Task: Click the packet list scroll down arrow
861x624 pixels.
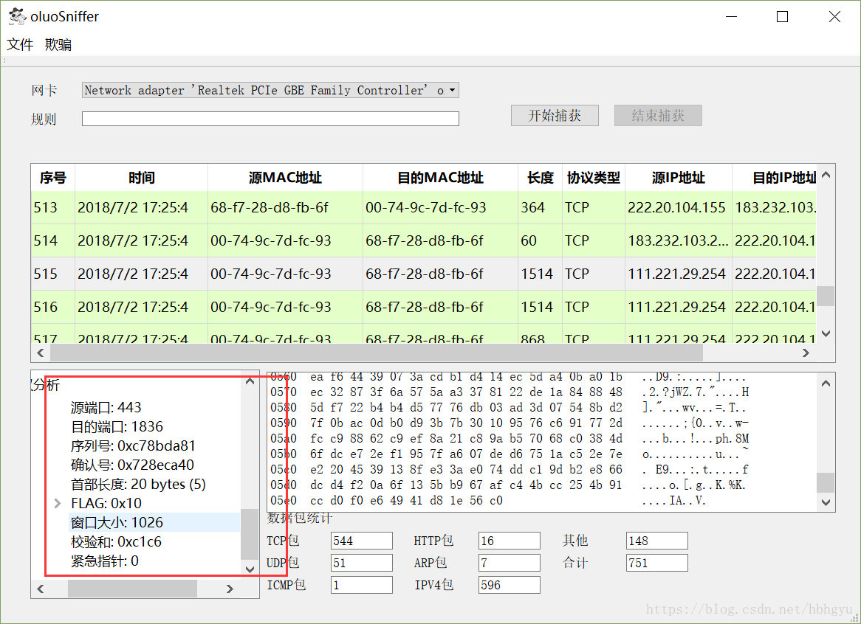Action: (x=826, y=333)
